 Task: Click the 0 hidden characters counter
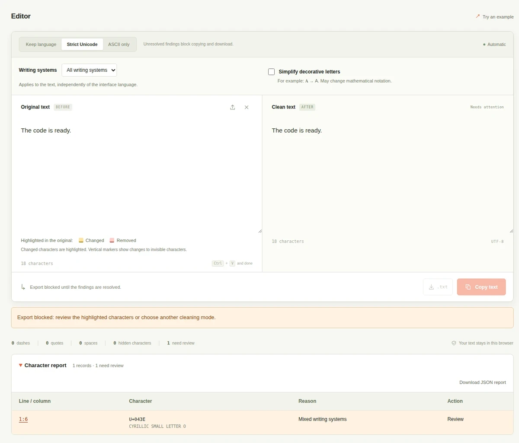pyautogui.click(x=132, y=343)
